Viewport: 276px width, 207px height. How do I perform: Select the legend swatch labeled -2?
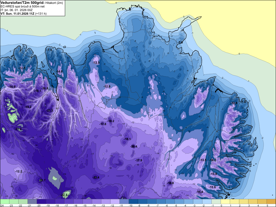[x=207, y=201]
